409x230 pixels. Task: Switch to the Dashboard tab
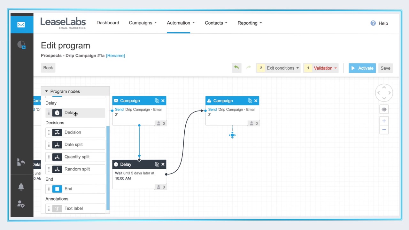coord(108,23)
